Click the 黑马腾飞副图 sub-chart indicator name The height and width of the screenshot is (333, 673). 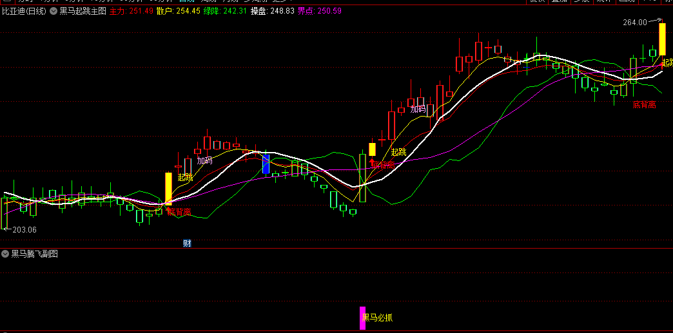coord(34,254)
